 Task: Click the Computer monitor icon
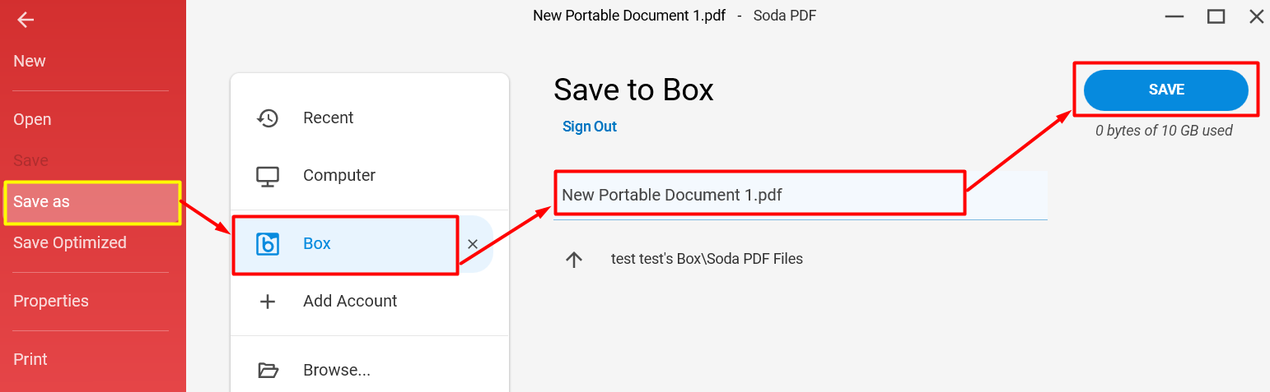click(x=268, y=176)
